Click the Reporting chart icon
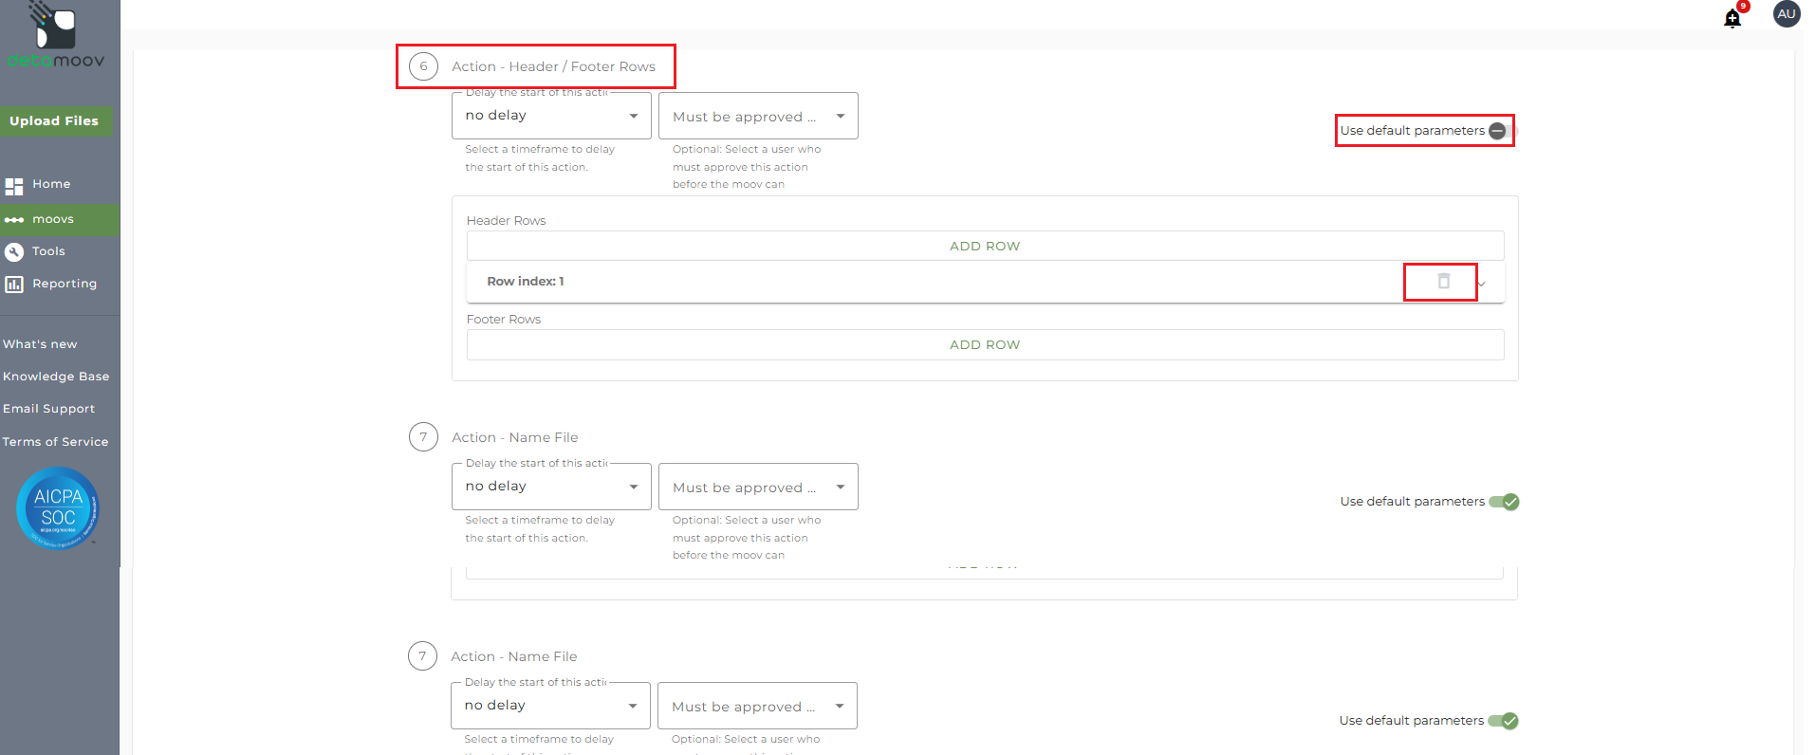The width and height of the screenshot is (1814, 755). tap(14, 284)
